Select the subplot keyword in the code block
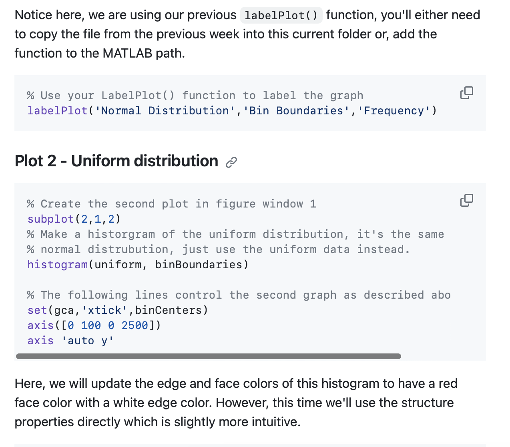This screenshot has height=447, width=510. [x=50, y=219]
